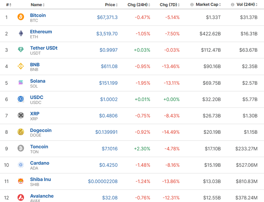Click Cardano volume $527.06M
Image resolution: width=264 pixels, height=202 pixels.
click(247, 165)
